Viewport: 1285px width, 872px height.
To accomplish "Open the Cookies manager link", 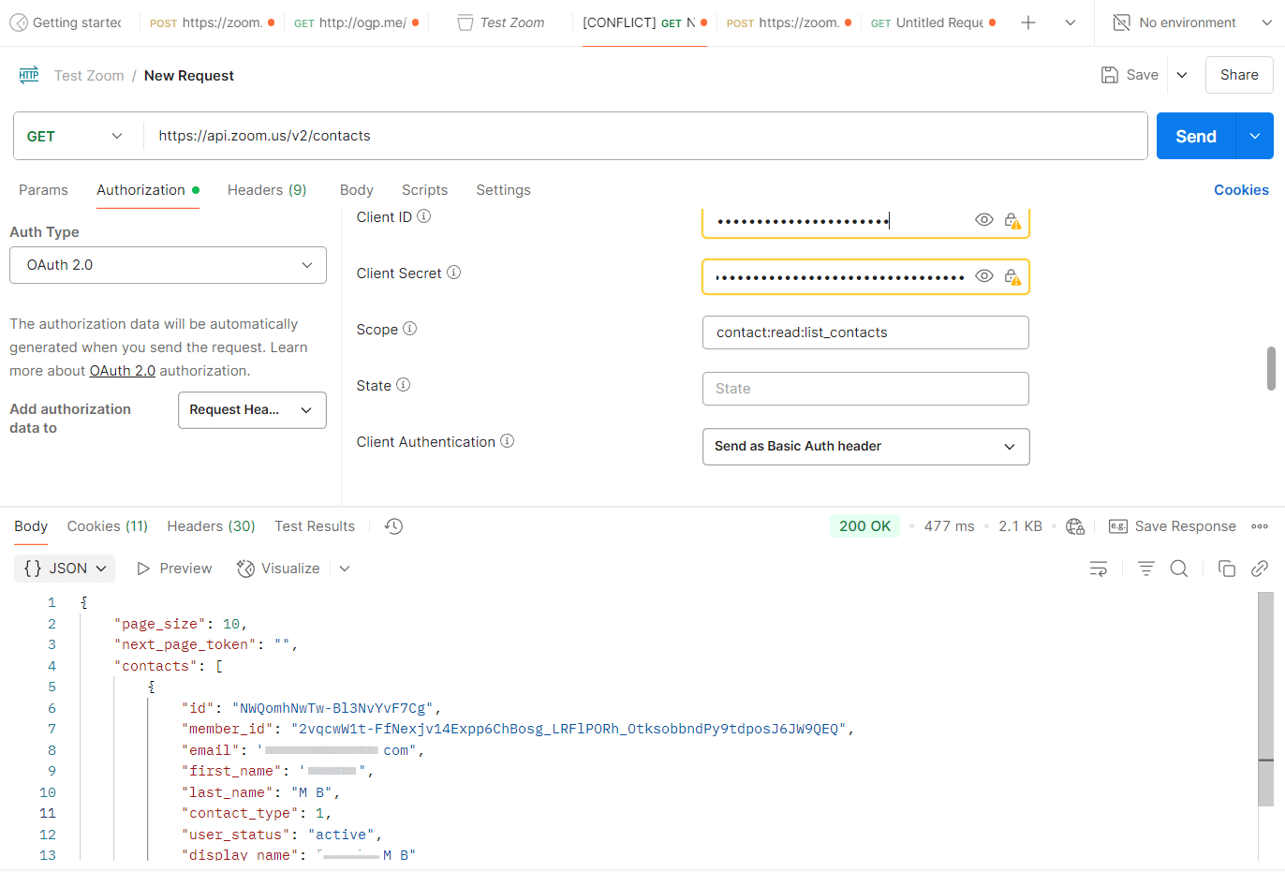I will click(1241, 190).
